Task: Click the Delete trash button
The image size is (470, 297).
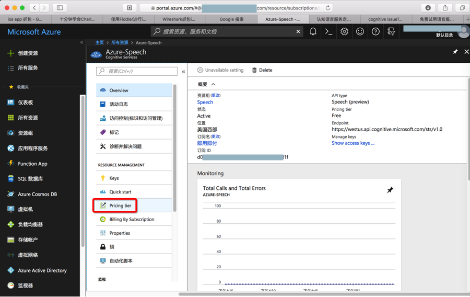Action: (262, 70)
